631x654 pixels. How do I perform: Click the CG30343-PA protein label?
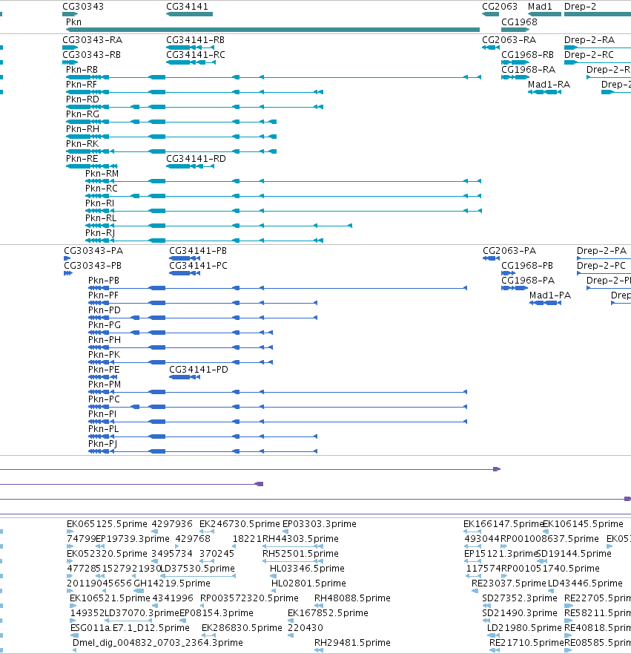(93, 251)
